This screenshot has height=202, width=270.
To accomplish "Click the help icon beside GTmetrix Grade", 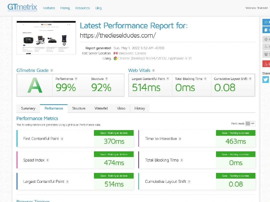I will 52,70.
